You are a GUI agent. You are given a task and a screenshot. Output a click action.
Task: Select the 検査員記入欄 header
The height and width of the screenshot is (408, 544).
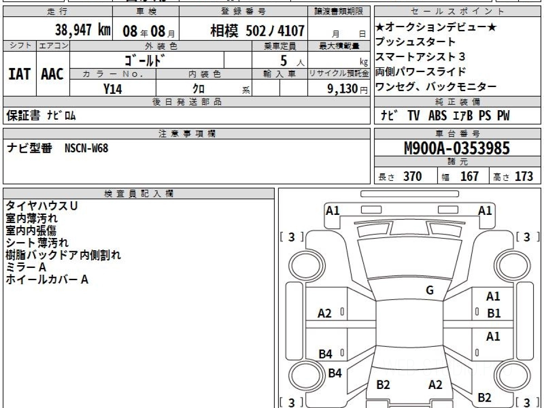[x=139, y=194]
